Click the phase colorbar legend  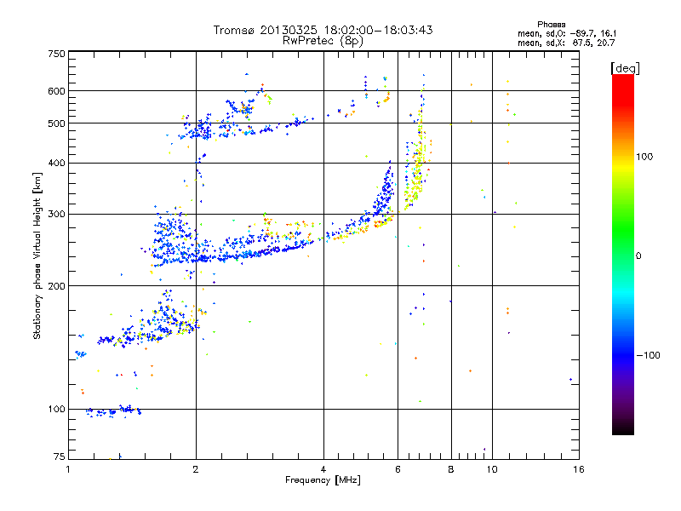coord(623,254)
